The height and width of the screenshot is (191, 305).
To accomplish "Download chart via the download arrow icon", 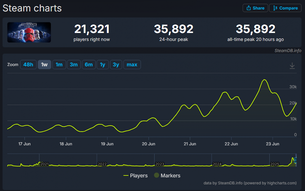I will tap(292, 66).
